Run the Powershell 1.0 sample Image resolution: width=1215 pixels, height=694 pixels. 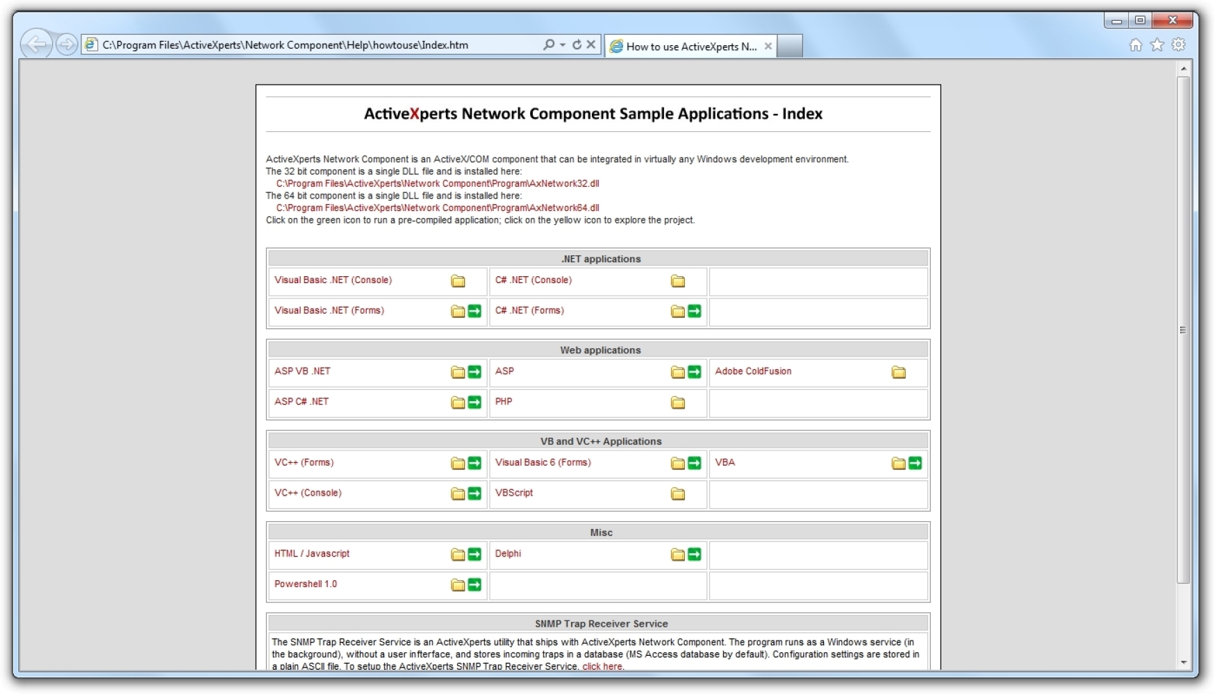(475, 584)
